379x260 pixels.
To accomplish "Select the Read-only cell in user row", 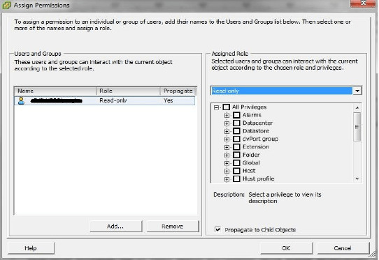I will click(x=113, y=100).
